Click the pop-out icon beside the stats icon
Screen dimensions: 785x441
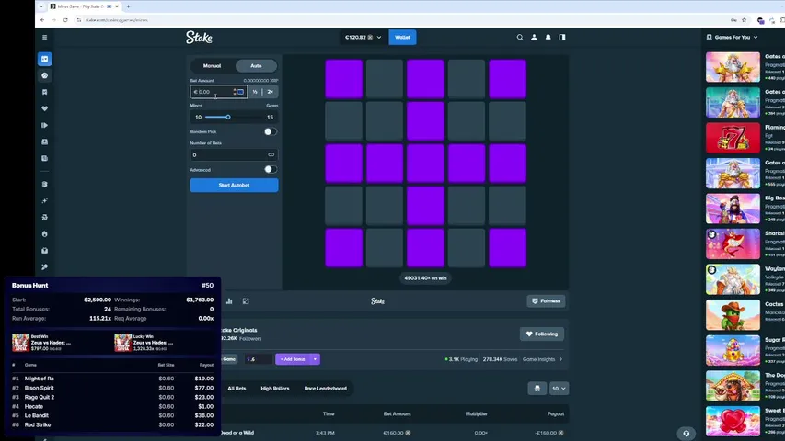[246, 301]
